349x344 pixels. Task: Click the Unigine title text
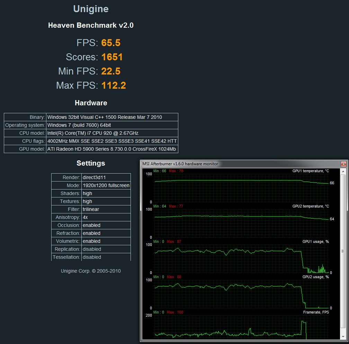point(91,9)
